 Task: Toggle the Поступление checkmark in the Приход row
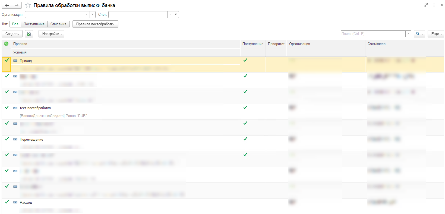click(245, 60)
